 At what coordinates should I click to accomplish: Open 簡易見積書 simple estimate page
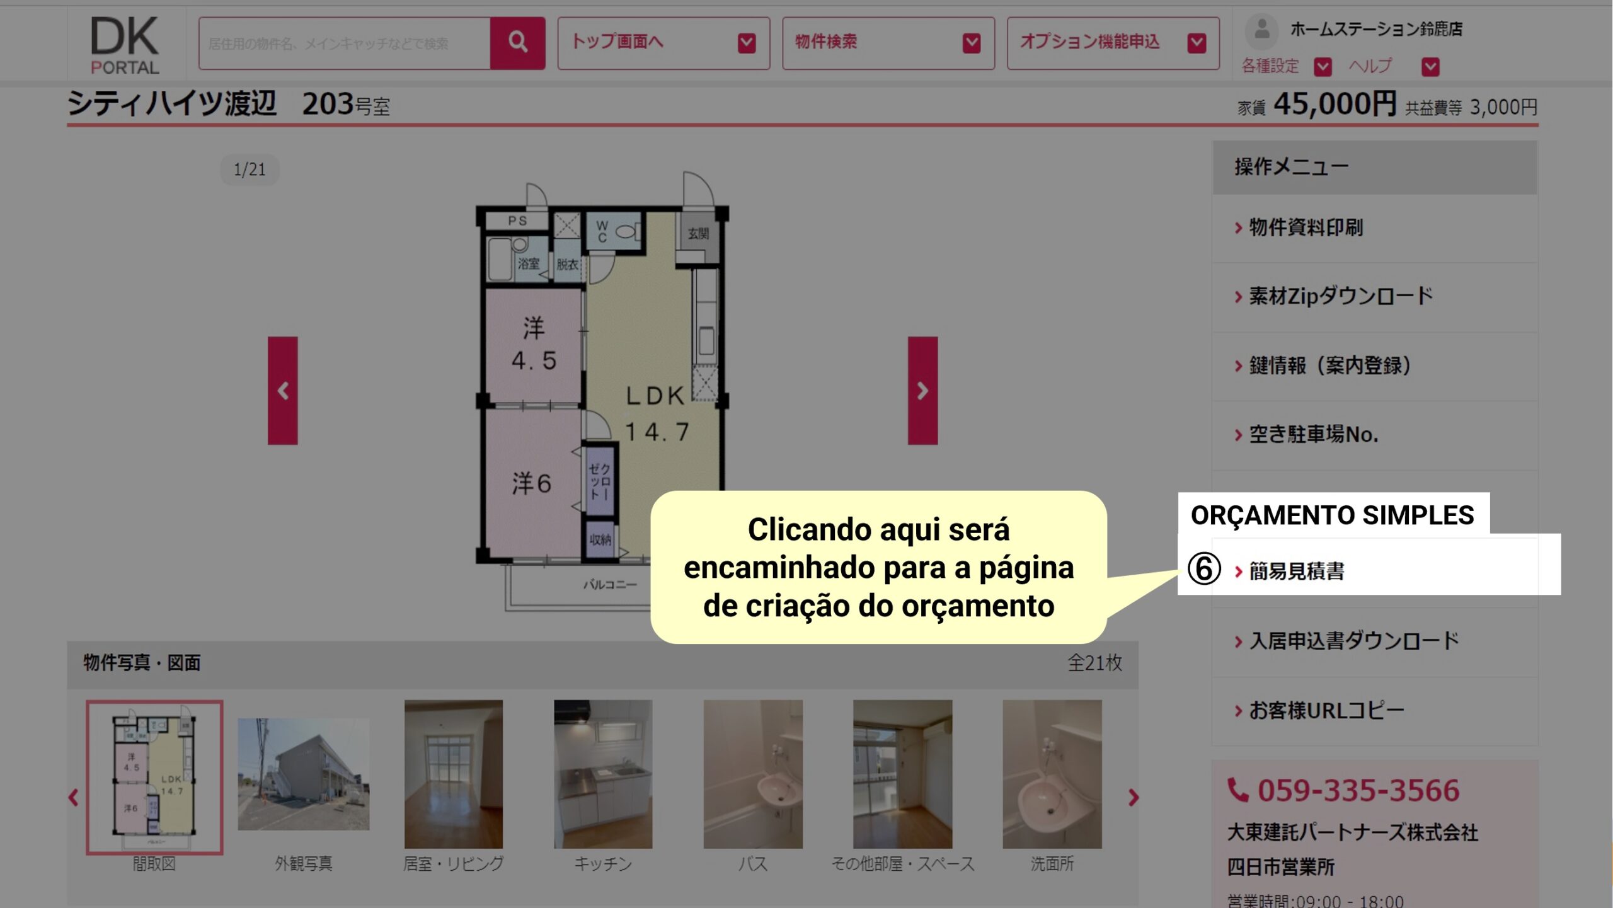1297,572
